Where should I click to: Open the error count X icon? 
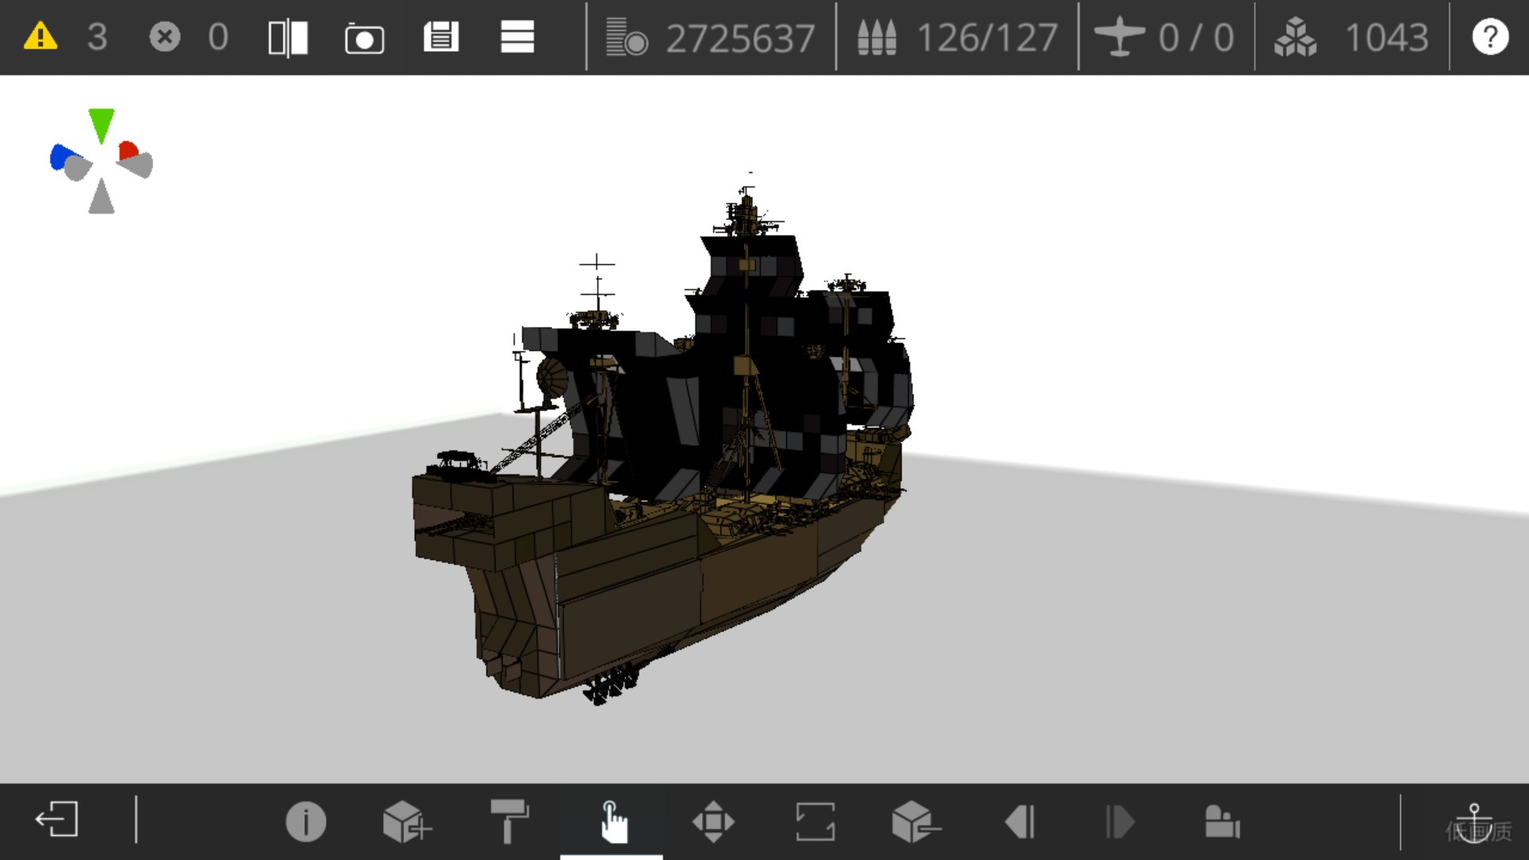pyautogui.click(x=165, y=37)
